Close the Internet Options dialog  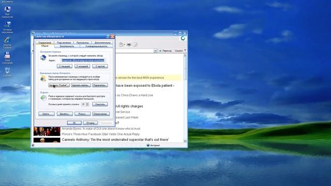(113, 37)
